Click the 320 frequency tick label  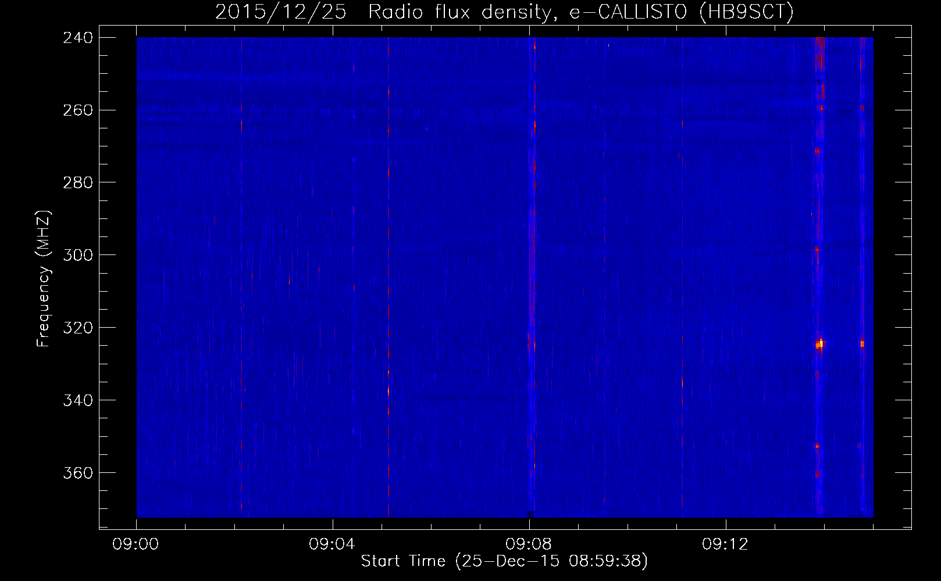(77, 328)
